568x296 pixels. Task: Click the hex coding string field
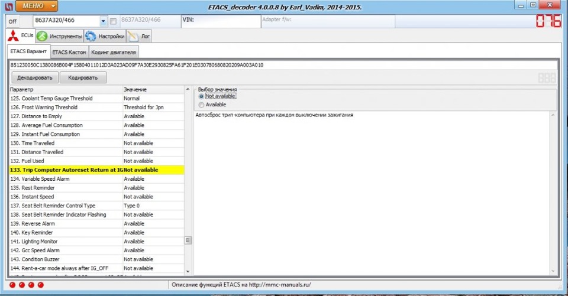pyautogui.click(x=283, y=65)
